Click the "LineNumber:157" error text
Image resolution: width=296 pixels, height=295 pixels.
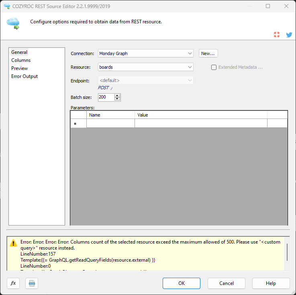(38, 254)
